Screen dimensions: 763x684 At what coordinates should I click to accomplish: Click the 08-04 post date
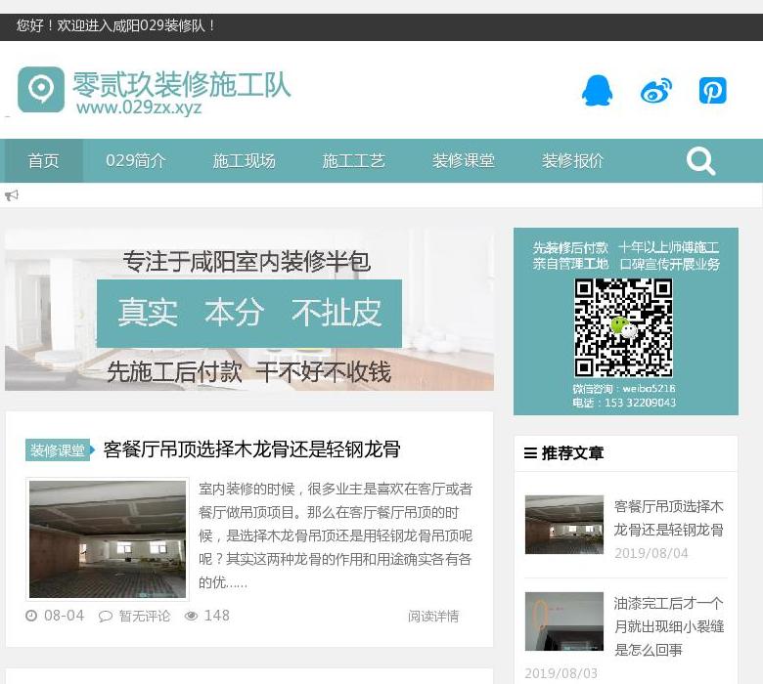(65, 616)
